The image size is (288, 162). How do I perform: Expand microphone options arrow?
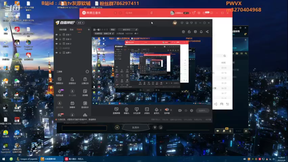(161, 110)
